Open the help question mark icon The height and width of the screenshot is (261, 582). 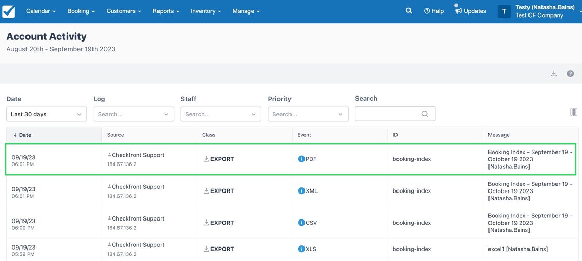click(570, 74)
